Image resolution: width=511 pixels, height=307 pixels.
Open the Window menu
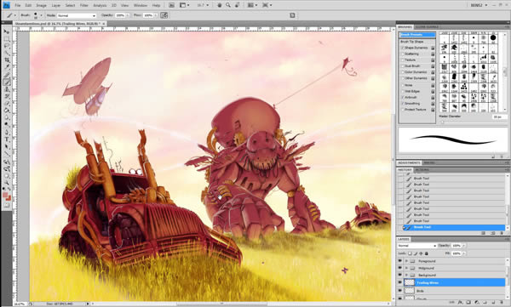click(x=141, y=6)
